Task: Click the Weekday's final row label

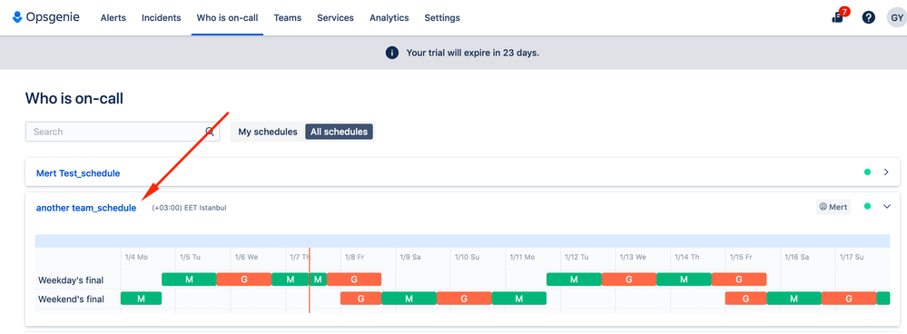Action: tap(71, 280)
